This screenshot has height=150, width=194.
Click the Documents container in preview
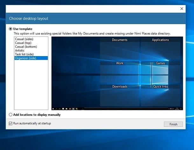[120, 48]
